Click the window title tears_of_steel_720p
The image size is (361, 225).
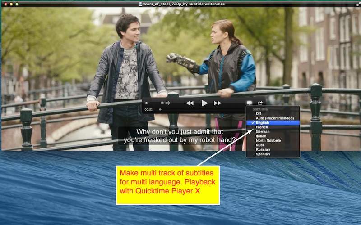point(184,4)
